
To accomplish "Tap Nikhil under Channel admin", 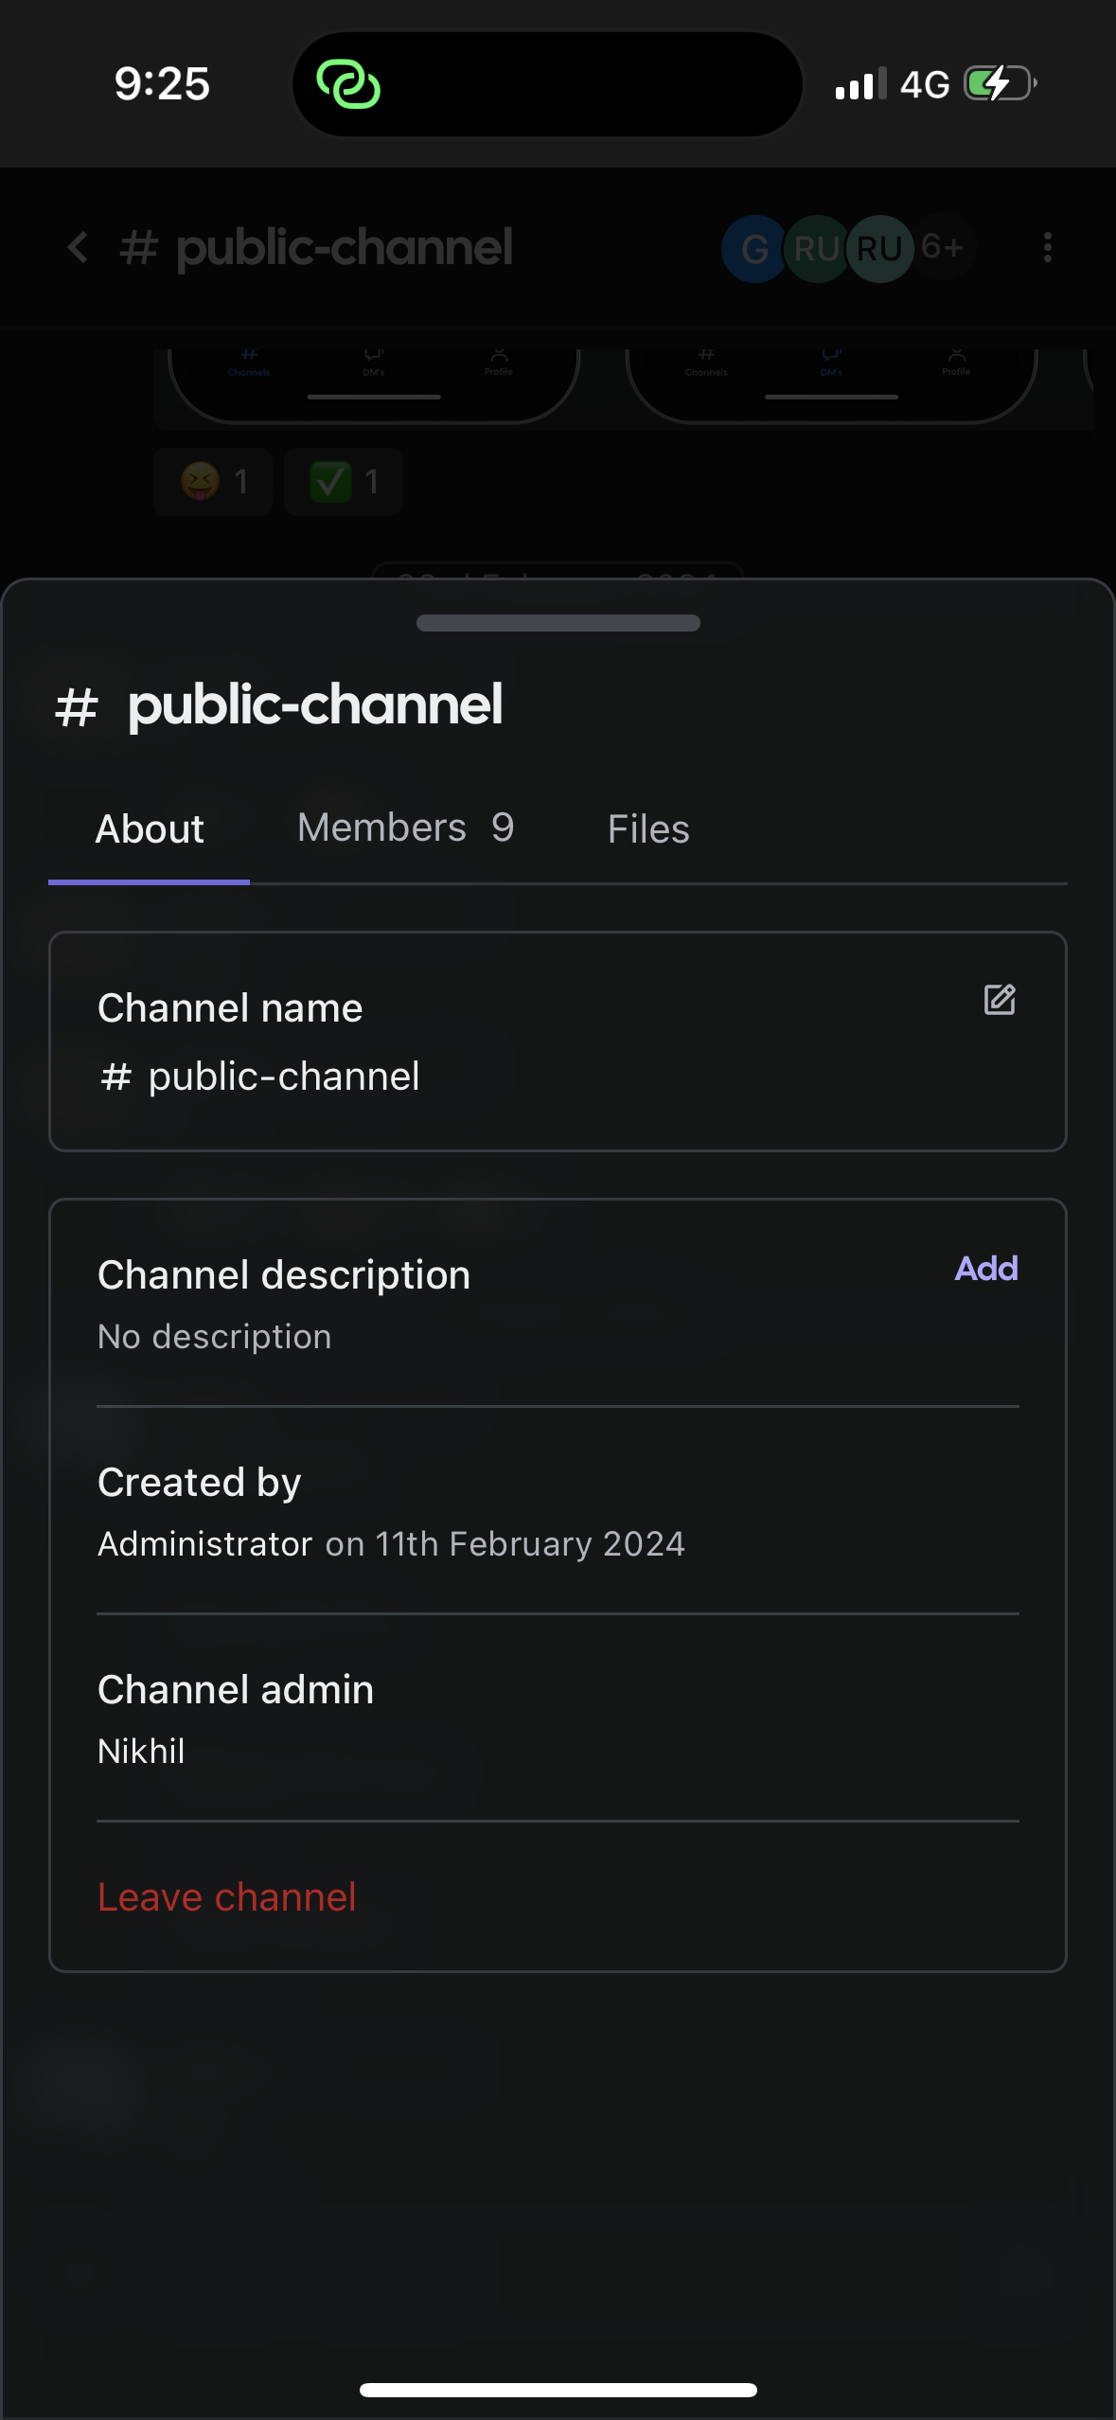I will point(142,1752).
